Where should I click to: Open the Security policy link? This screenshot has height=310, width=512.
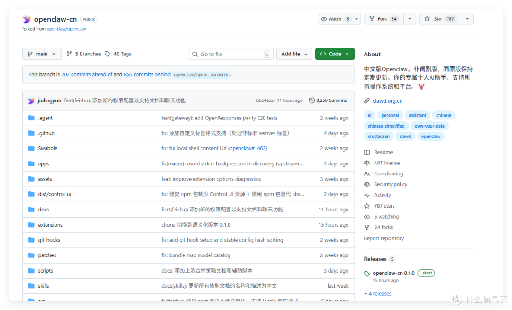pyautogui.click(x=391, y=184)
